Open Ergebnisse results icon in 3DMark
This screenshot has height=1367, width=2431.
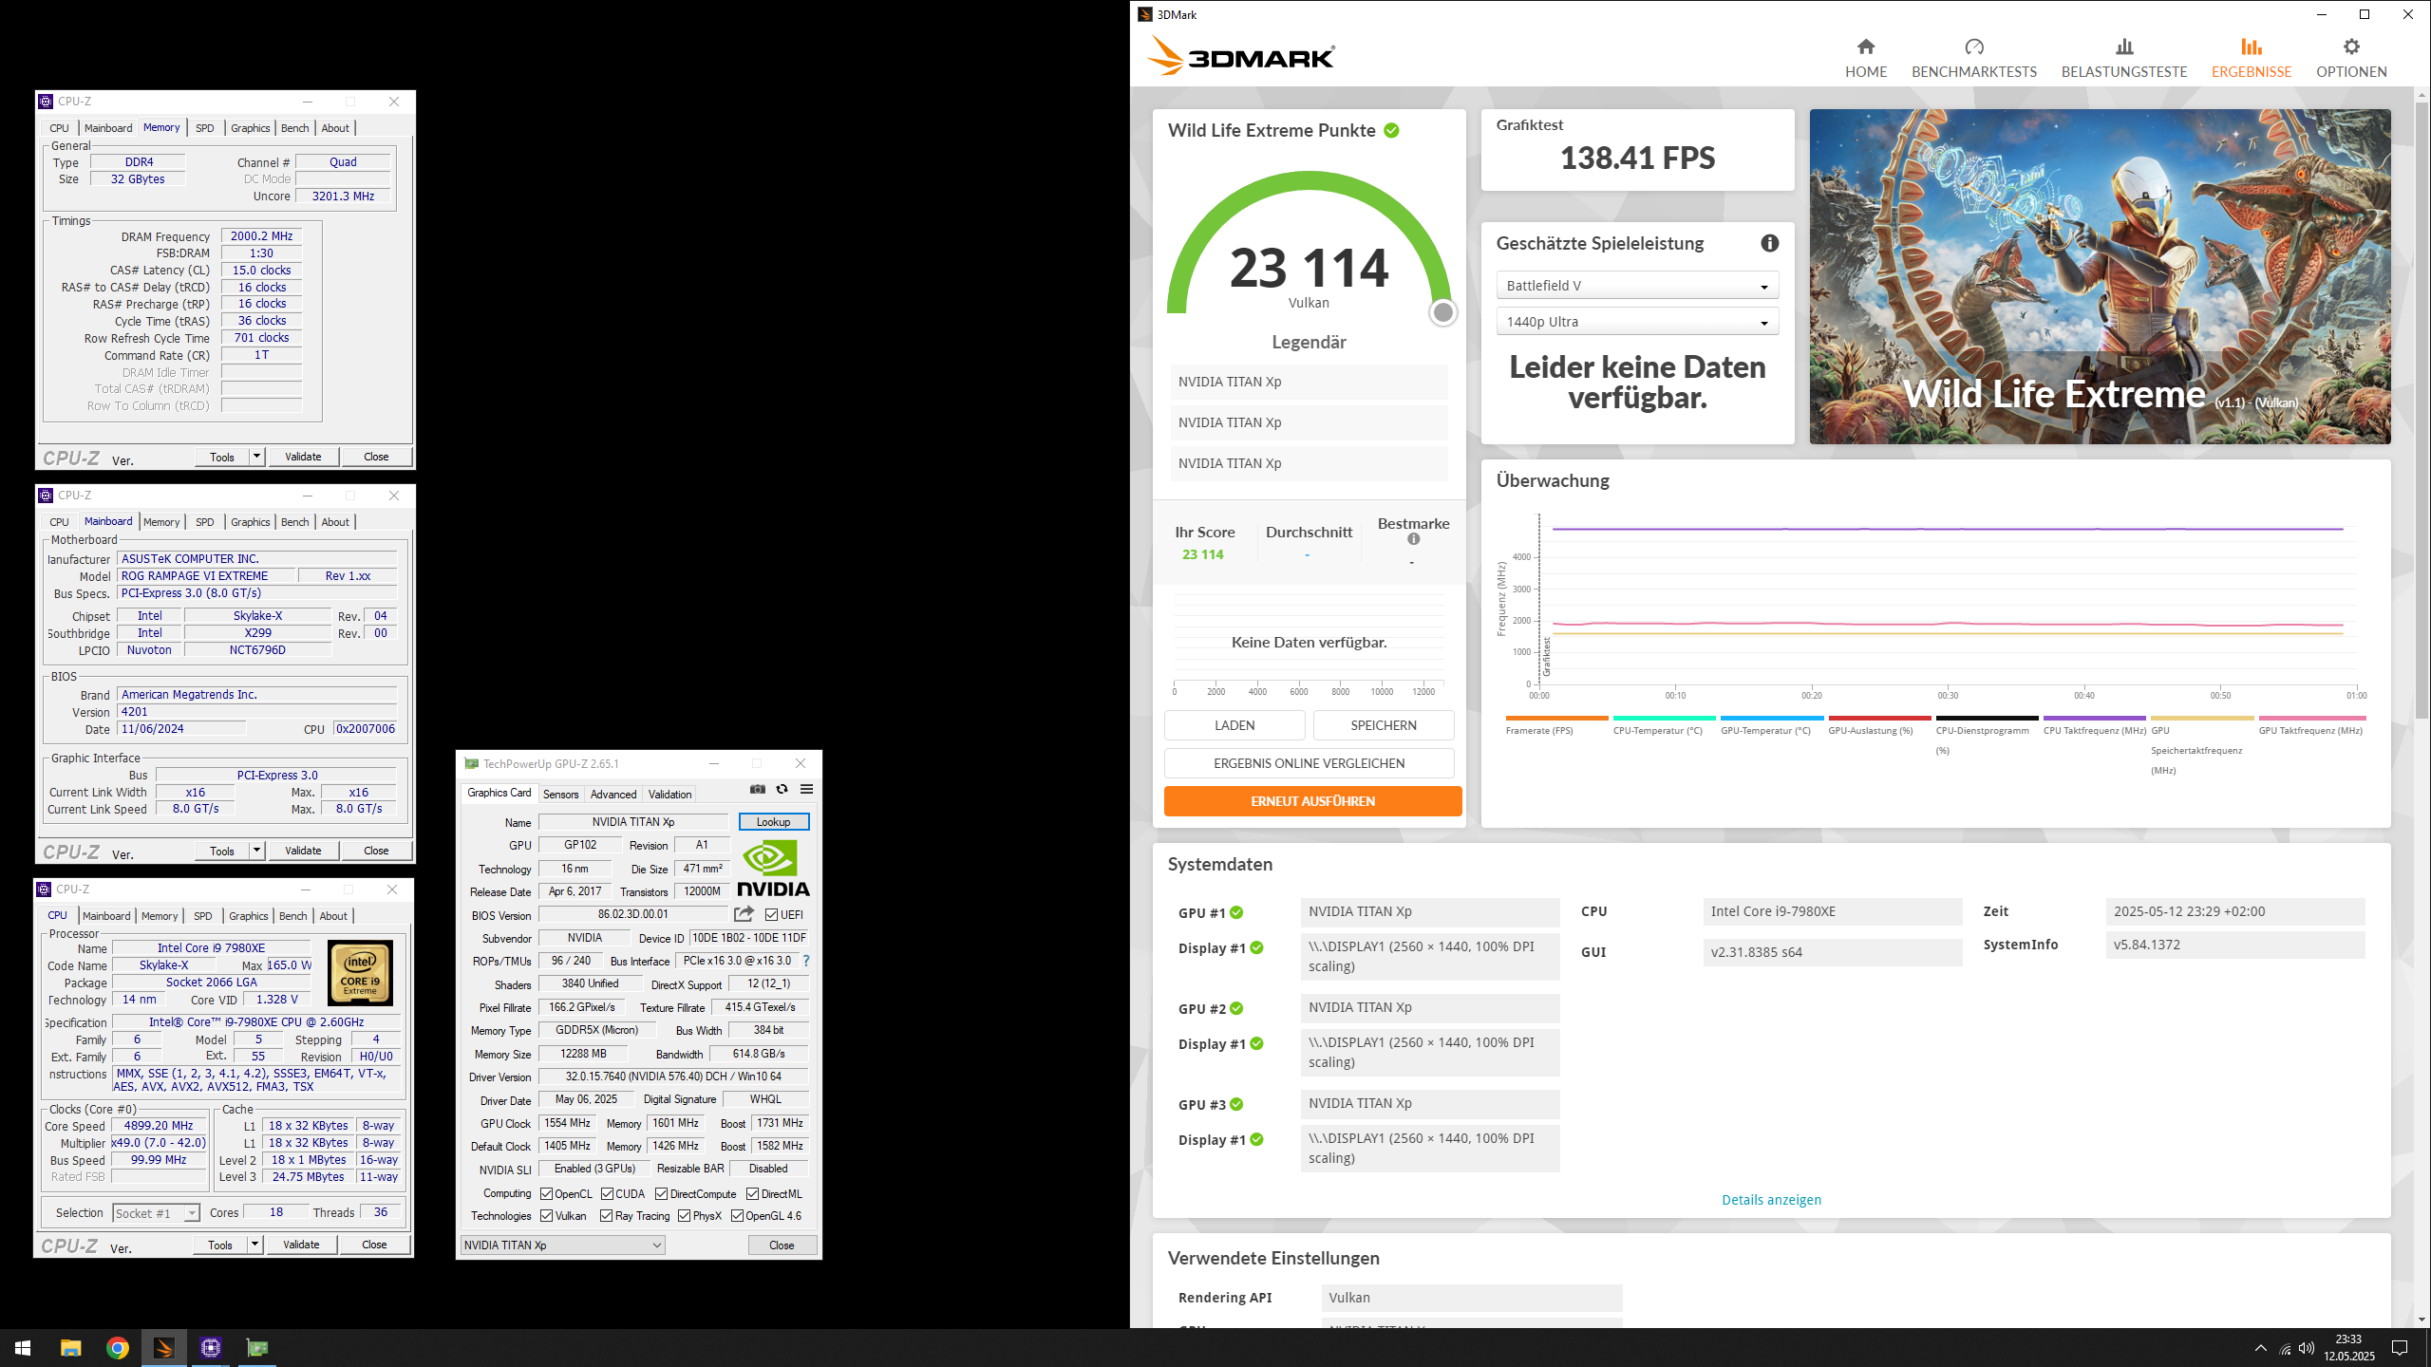(2251, 47)
